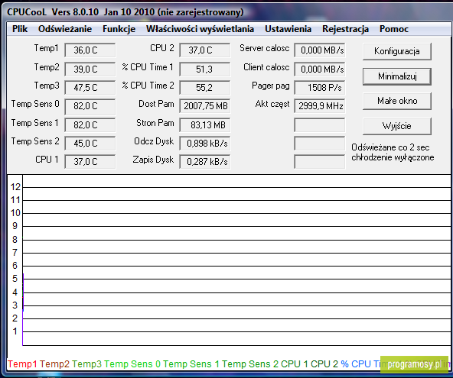The image size is (453, 378).
Task: Click the Minimalizuj button
Action: point(397,76)
